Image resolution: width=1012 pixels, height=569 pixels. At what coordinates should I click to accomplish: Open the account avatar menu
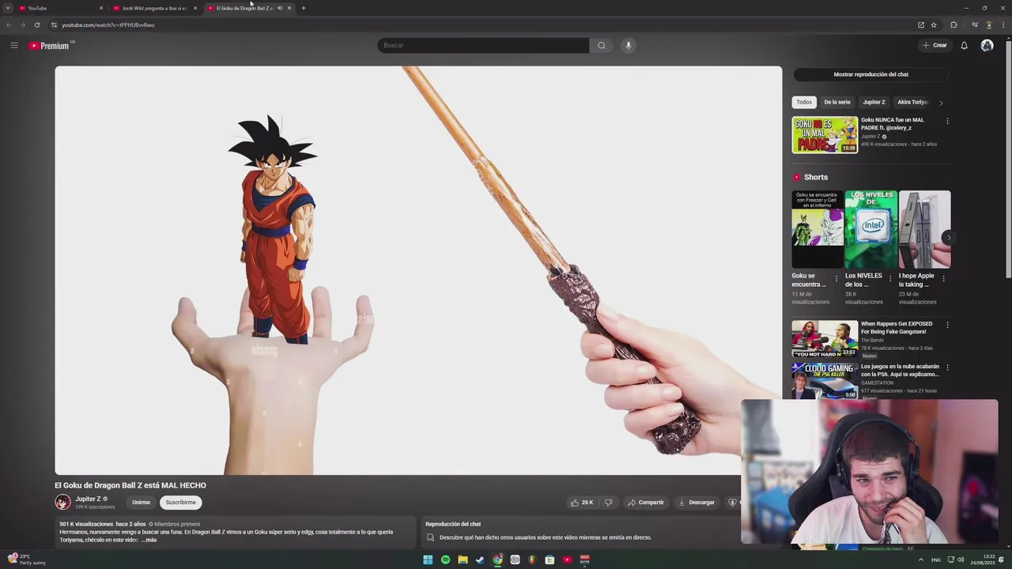click(x=987, y=45)
